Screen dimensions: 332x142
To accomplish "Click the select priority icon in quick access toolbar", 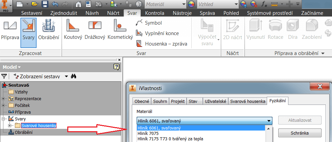I will click(114, 4).
